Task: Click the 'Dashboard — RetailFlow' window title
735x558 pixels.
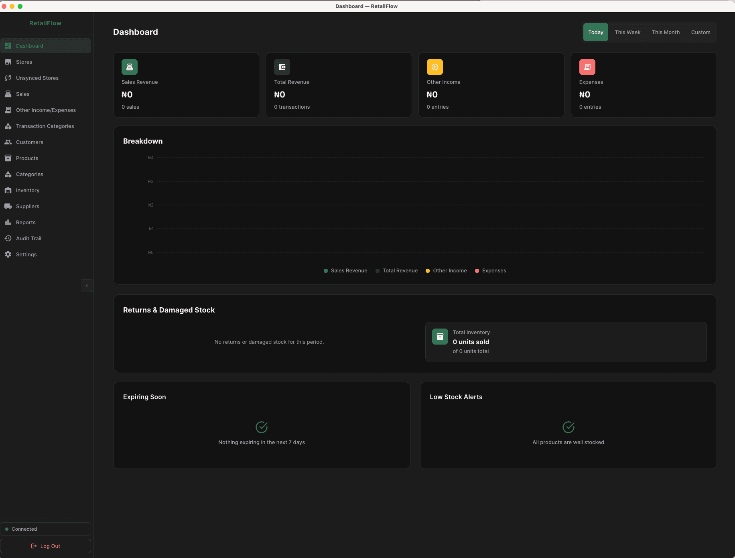Action: (367, 6)
